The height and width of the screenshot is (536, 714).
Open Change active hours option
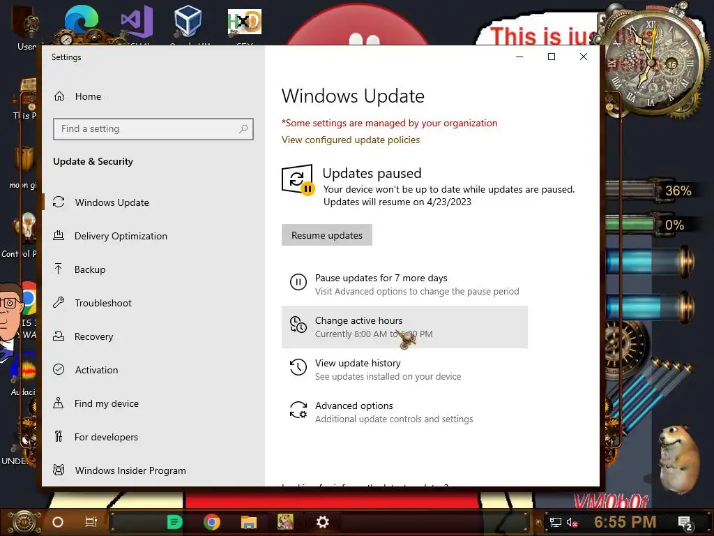pos(404,327)
